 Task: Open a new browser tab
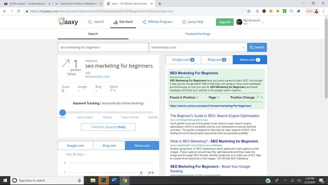[x=160, y=3]
